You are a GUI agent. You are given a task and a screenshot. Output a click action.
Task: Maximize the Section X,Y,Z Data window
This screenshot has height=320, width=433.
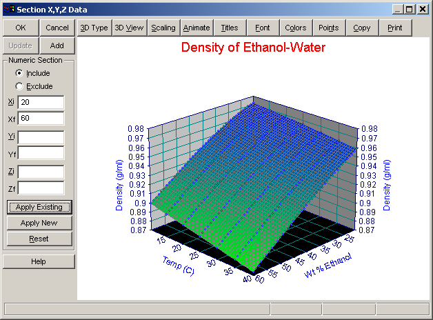(410, 10)
